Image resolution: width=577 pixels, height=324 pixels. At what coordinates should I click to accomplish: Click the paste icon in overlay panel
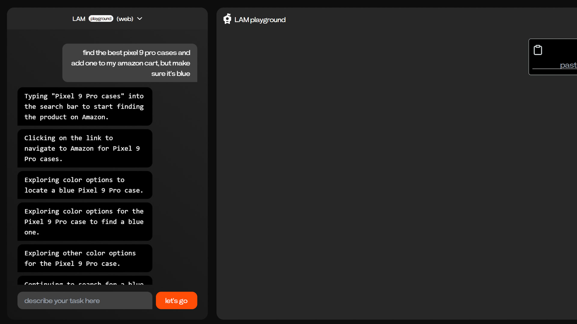538,49
